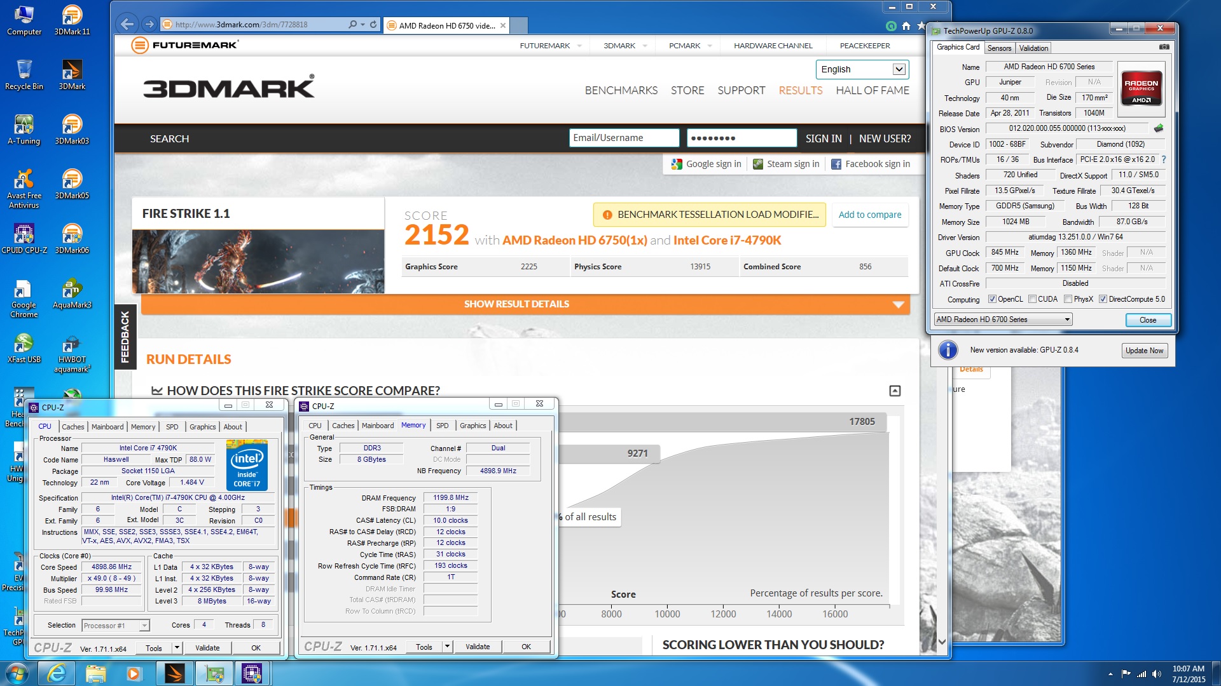The height and width of the screenshot is (686, 1221).
Task: Click the Email/Username input field
Action: pyautogui.click(x=624, y=138)
